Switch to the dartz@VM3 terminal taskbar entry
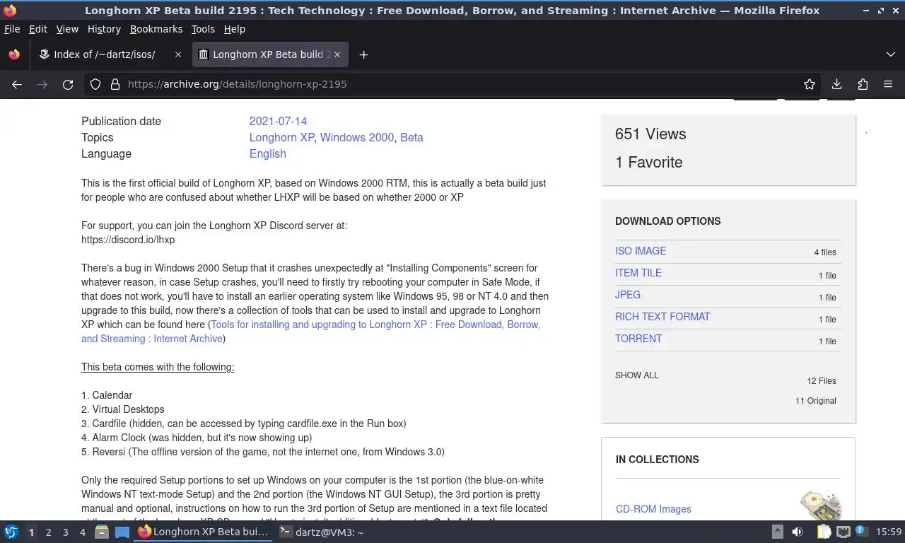Image resolution: width=905 pixels, height=543 pixels. [322, 532]
